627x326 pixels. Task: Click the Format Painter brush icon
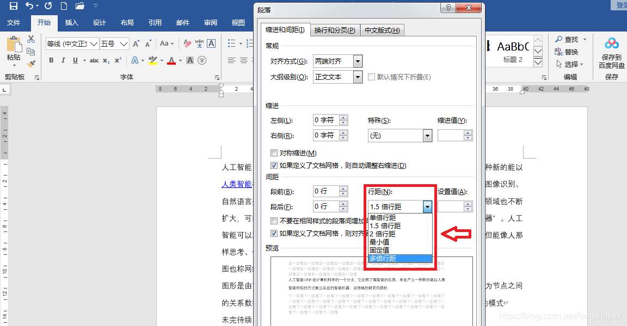point(31,64)
